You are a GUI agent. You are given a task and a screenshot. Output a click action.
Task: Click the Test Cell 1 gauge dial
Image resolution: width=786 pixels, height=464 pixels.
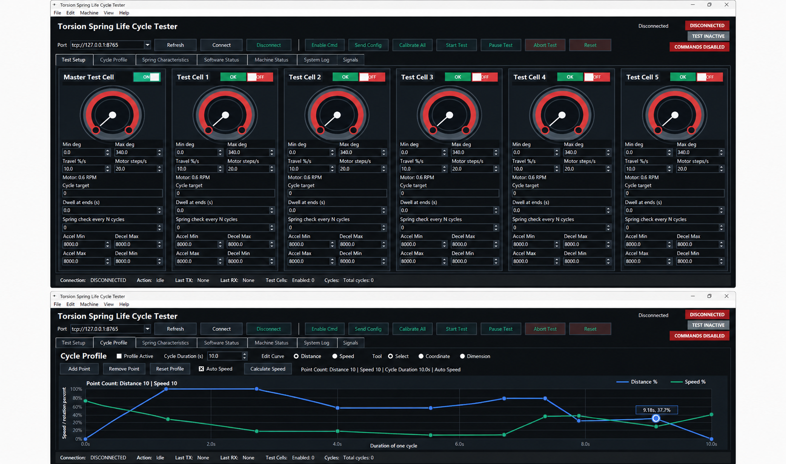(225, 115)
